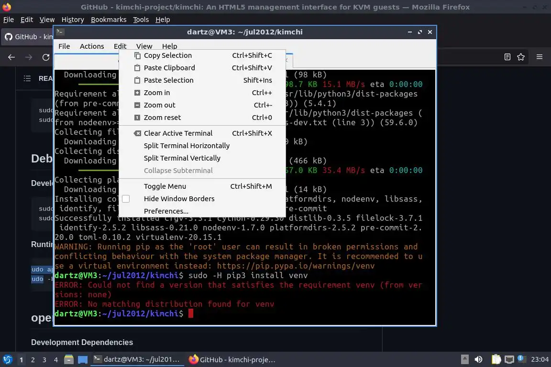
Task: Click the Paste Clipboard icon
Action: pos(137,68)
